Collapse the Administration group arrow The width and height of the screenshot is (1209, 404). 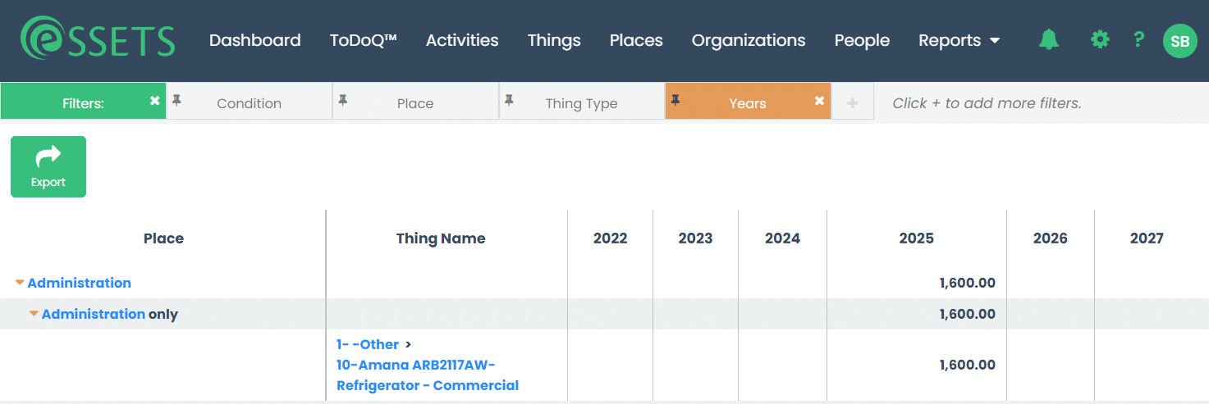coord(20,283)
